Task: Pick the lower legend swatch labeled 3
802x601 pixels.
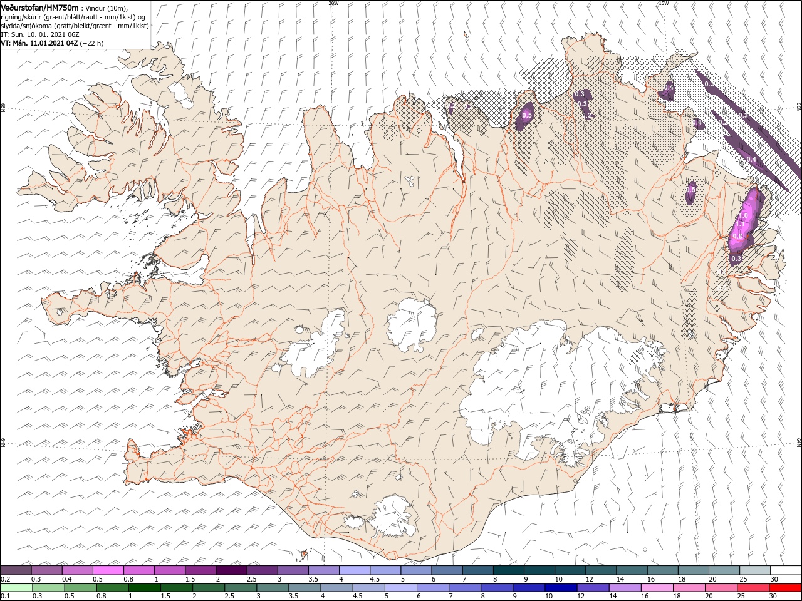Action: (273, 588)
